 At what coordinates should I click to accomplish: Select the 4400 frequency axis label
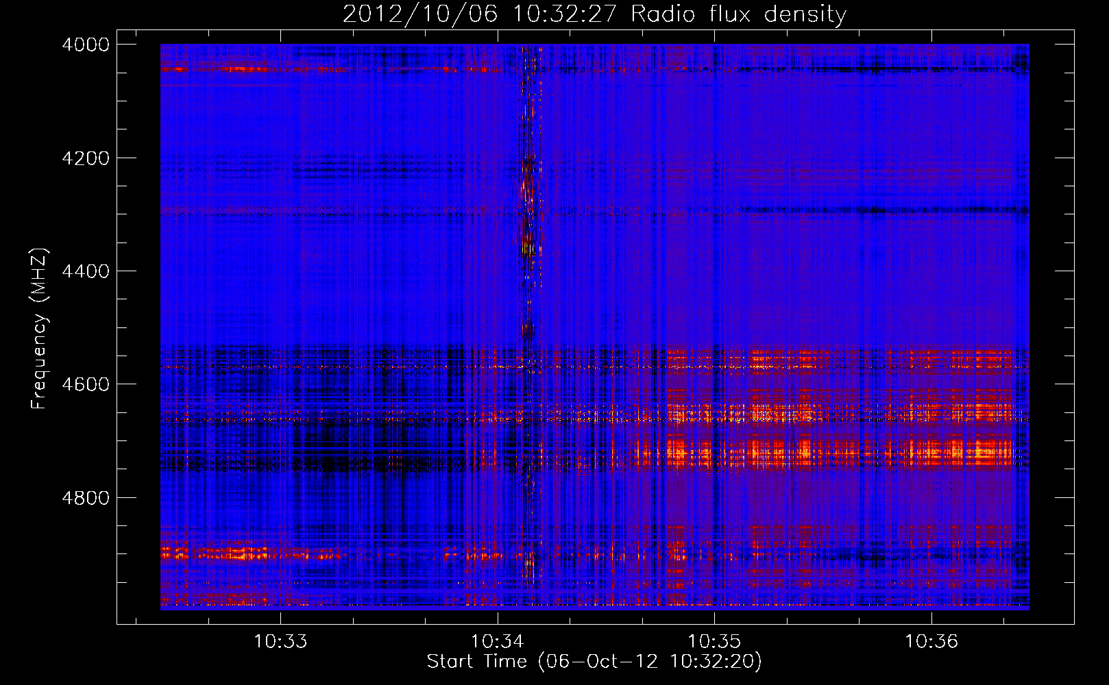pos(86,271)
